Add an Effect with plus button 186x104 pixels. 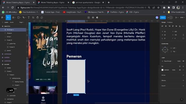(183, 81)
